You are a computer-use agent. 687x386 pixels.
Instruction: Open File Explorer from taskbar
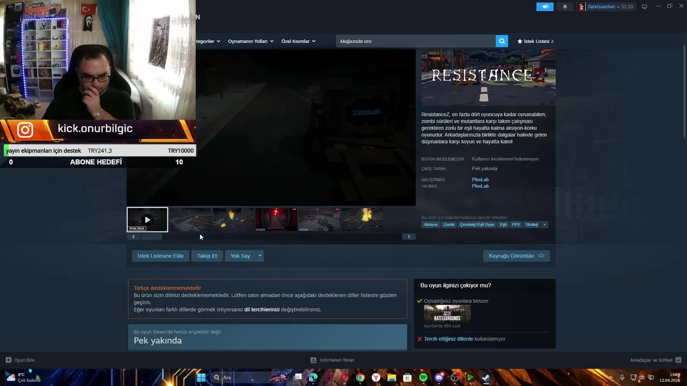coord(392,377)
